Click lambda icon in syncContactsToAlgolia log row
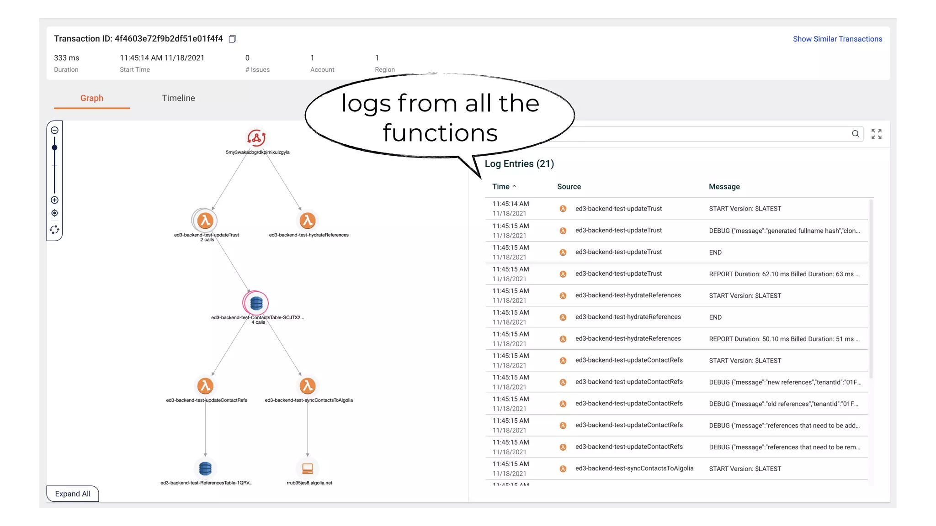Image resolution: width=936 pixels, height=526 pixels. 563,468
